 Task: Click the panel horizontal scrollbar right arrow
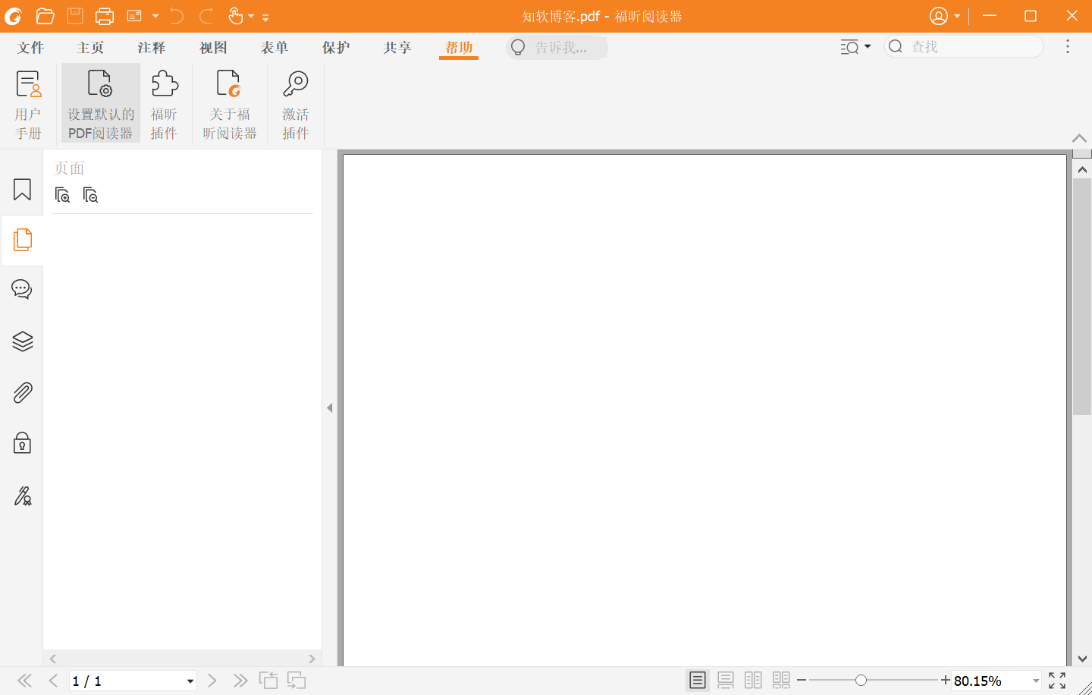[x=312, y=659]
